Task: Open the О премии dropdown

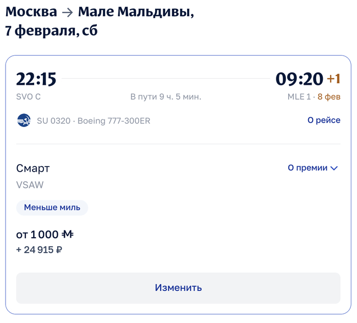Action: pyautogui.click(x=308, y=168)
